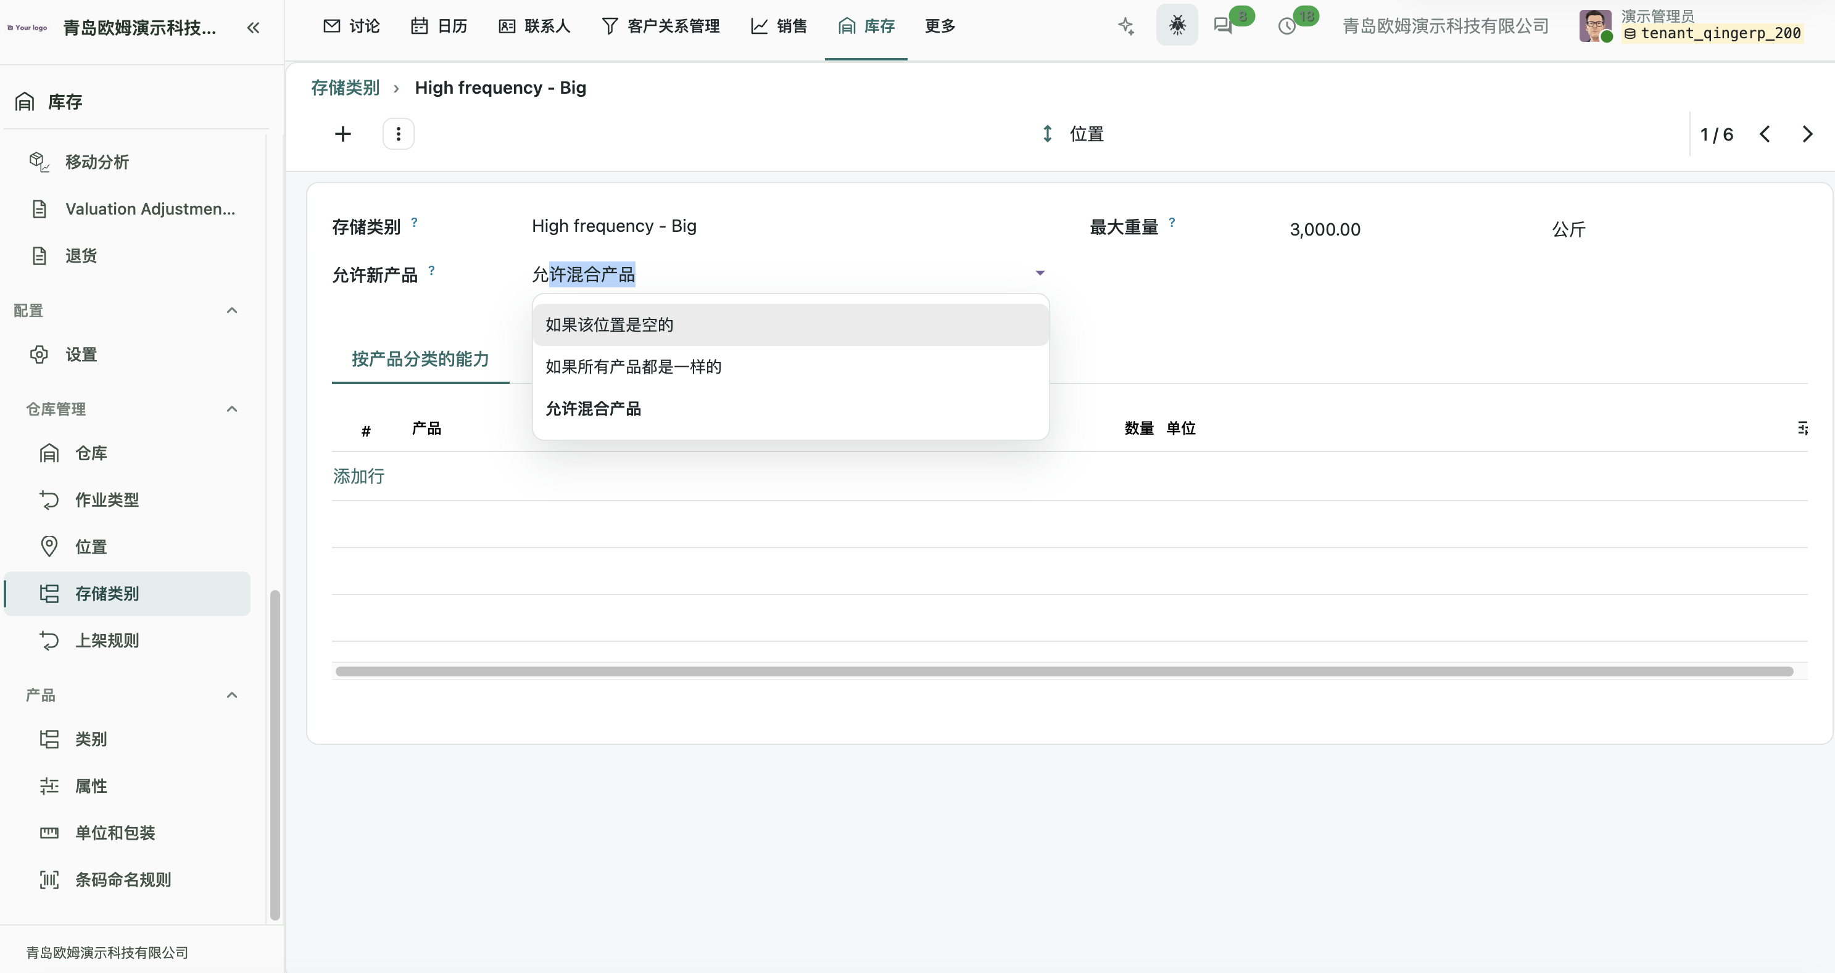Viewport: 1835px width, 973px height.
Task: Show help tooltip for 存储类别
Action: click(x=414, y=222)
